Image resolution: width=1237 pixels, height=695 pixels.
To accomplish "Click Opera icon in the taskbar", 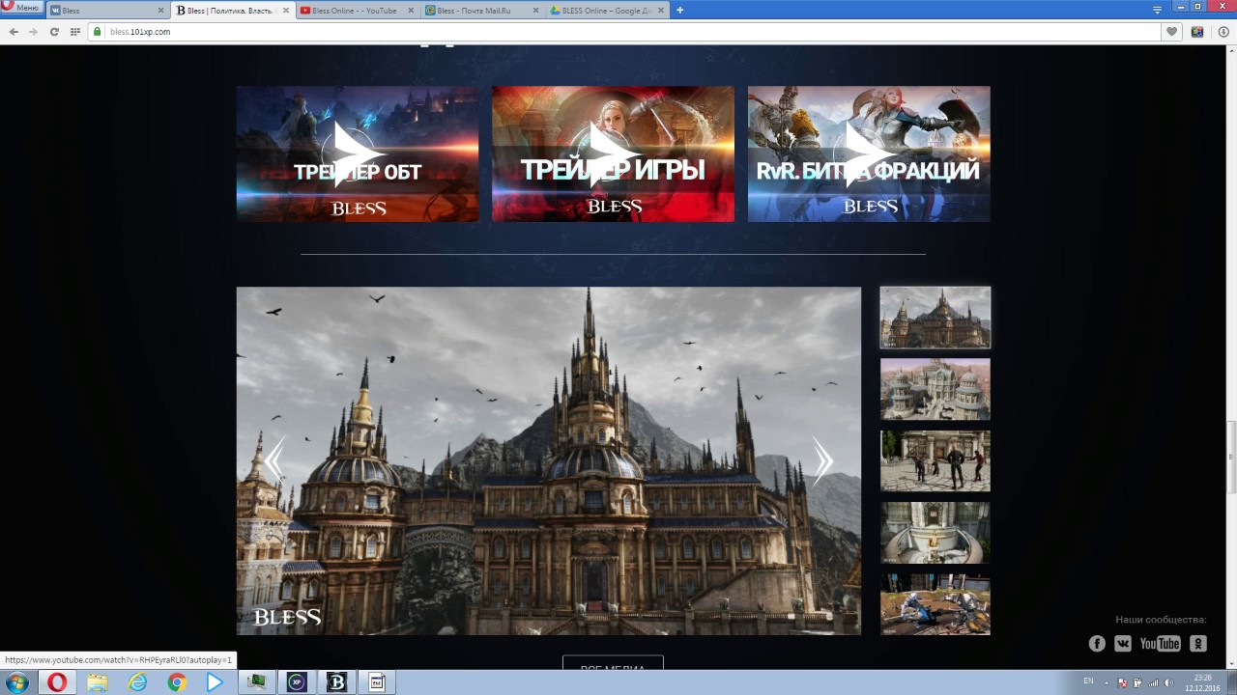I will pyautogui.click(x=57, y=682).
